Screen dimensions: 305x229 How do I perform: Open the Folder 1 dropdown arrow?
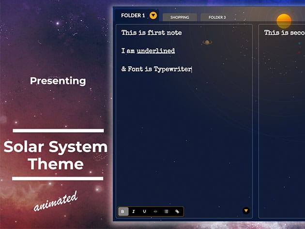153,15
